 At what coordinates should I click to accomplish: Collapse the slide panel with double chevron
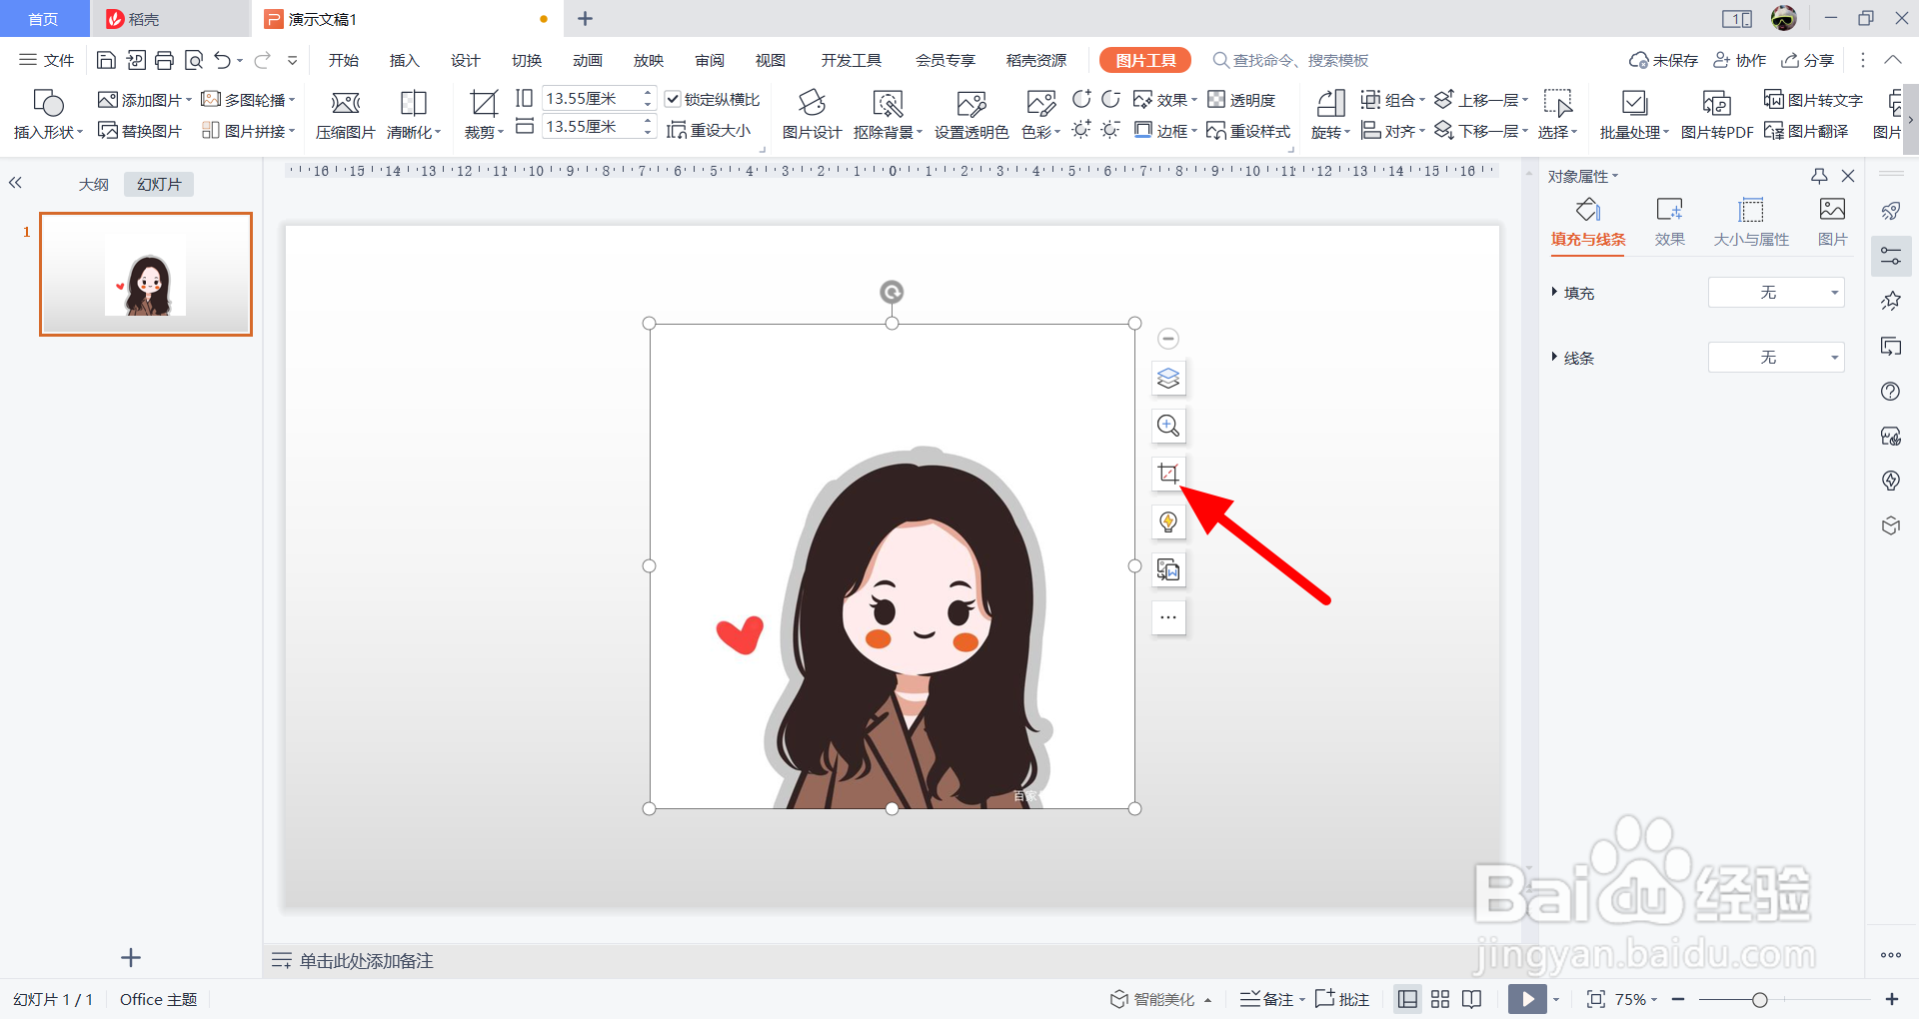coord(15,183)
